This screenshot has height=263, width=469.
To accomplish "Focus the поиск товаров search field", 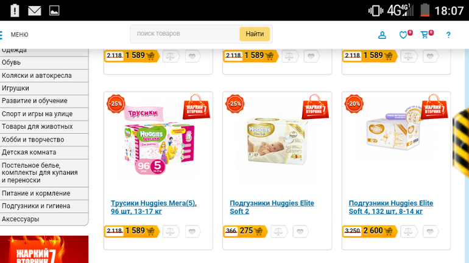I will tap(185, 34).
